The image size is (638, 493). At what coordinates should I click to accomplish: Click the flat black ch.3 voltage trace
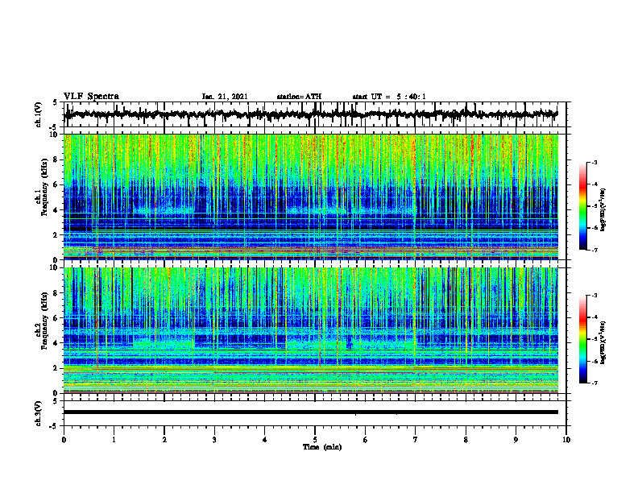[x=311, y=412]
